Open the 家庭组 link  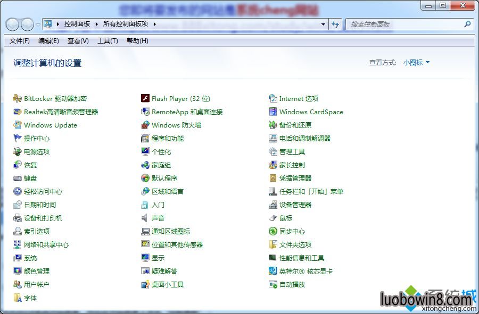[161, 165]
